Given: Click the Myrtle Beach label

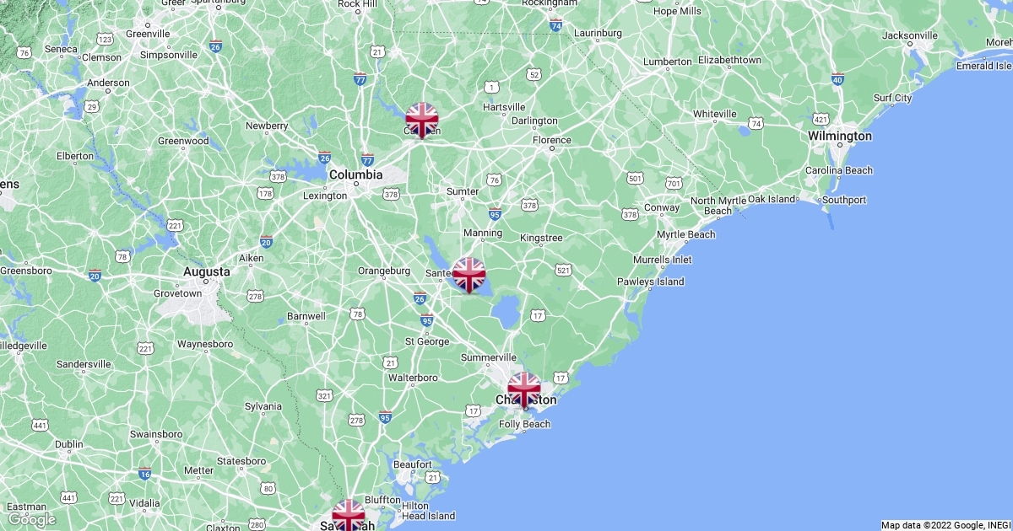Looking at the screenshot, I should 685,234.
